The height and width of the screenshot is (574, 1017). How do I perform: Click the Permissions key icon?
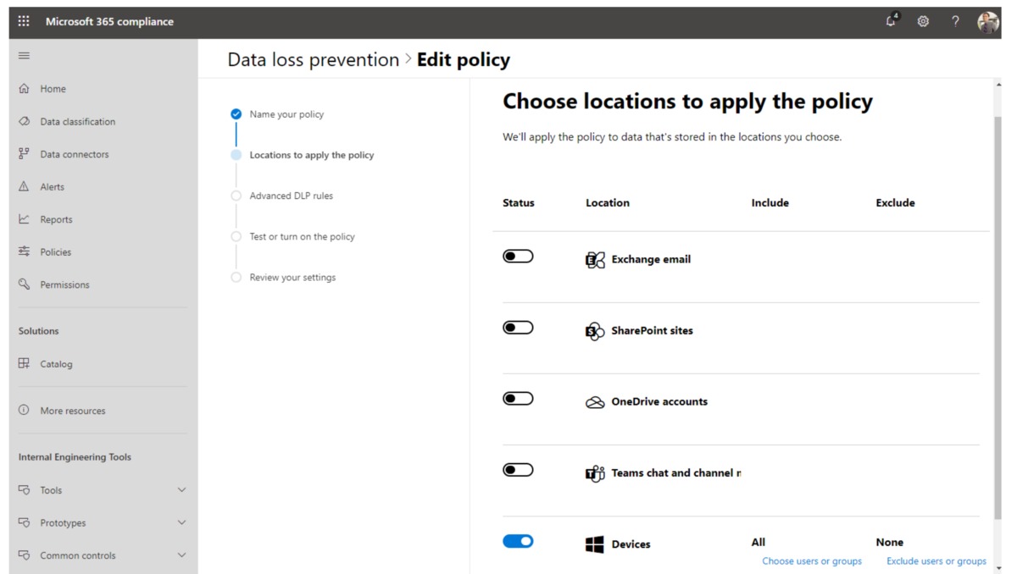(x=24, y=284)
